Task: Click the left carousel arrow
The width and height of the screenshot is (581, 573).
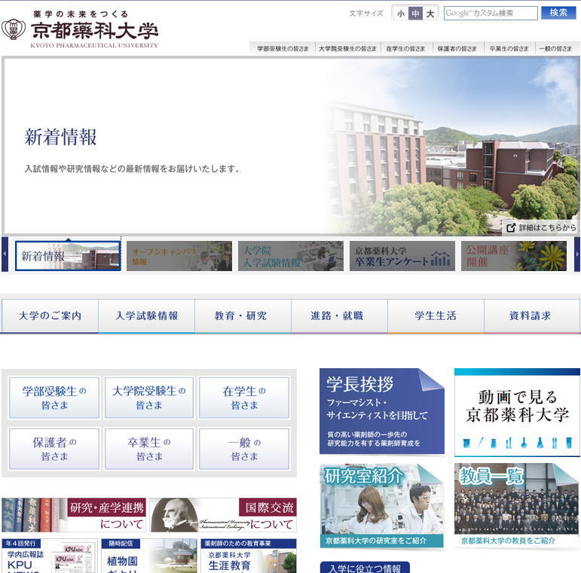Action: coord(5,254)
